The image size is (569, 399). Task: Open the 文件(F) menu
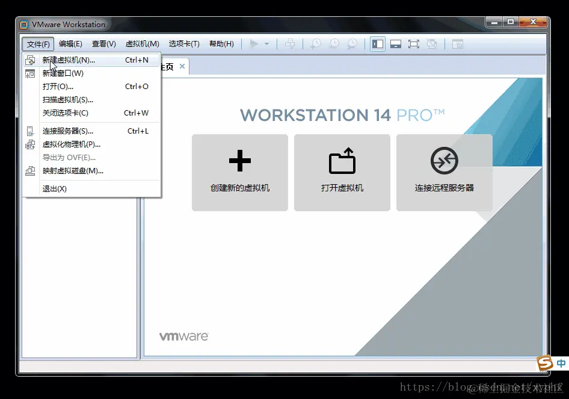[x=38, y=44]
